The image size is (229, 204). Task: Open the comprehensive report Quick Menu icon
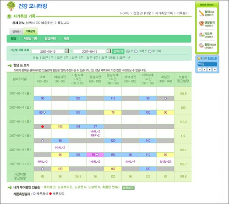point(202,45)
